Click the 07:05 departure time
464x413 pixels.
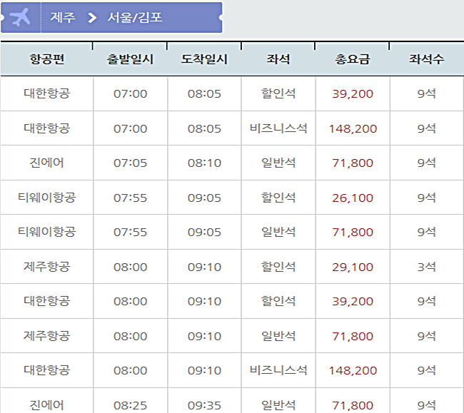click(x=130, y=163)
